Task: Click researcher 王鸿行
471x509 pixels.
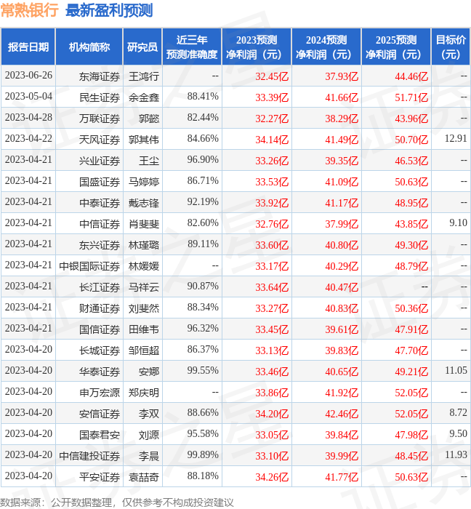Action: pos(144,76)
